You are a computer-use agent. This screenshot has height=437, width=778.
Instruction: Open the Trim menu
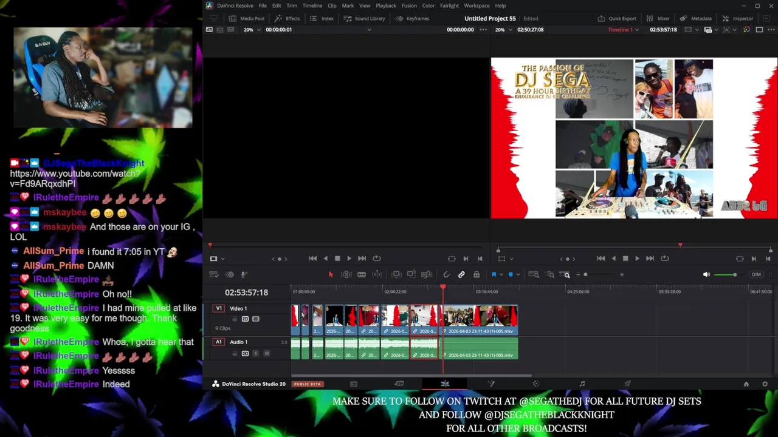[x=292, y=5]
